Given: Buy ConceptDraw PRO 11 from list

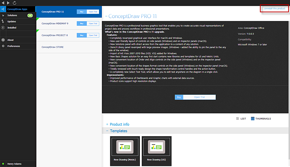Looking at the screenshot, I should 82,12.
